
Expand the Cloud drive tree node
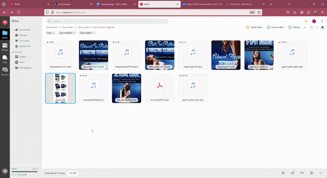click(x=13, y=30)
